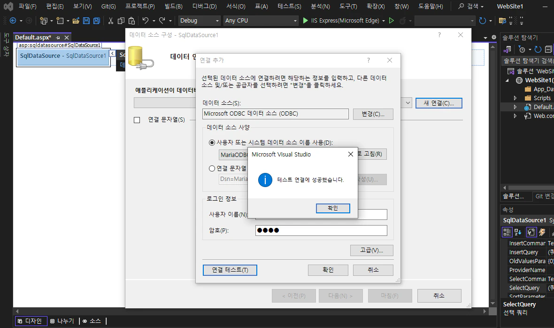The image size is (554, 328).
Task: Click the Events lightning icon in Properties
Action: point(542,232)
